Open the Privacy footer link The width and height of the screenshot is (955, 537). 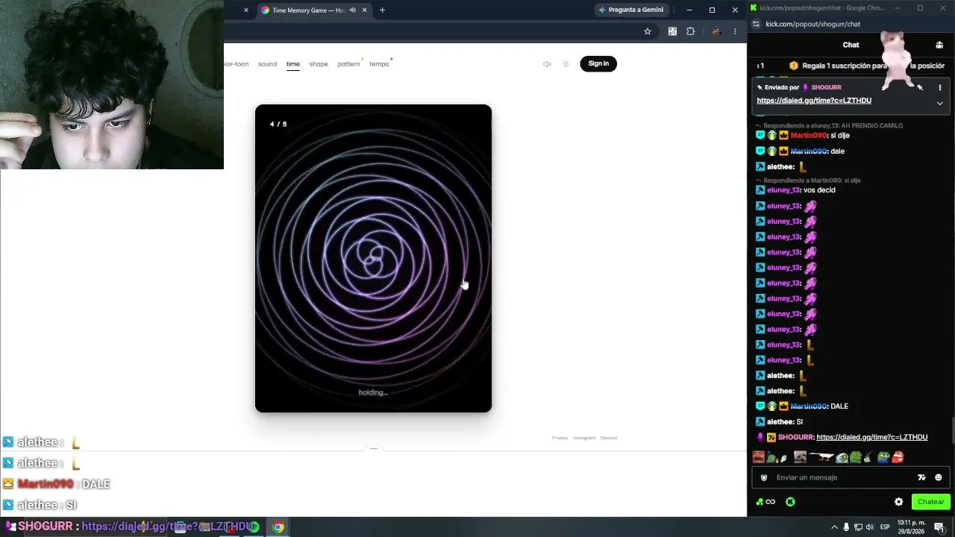click(x=560, y=438)
